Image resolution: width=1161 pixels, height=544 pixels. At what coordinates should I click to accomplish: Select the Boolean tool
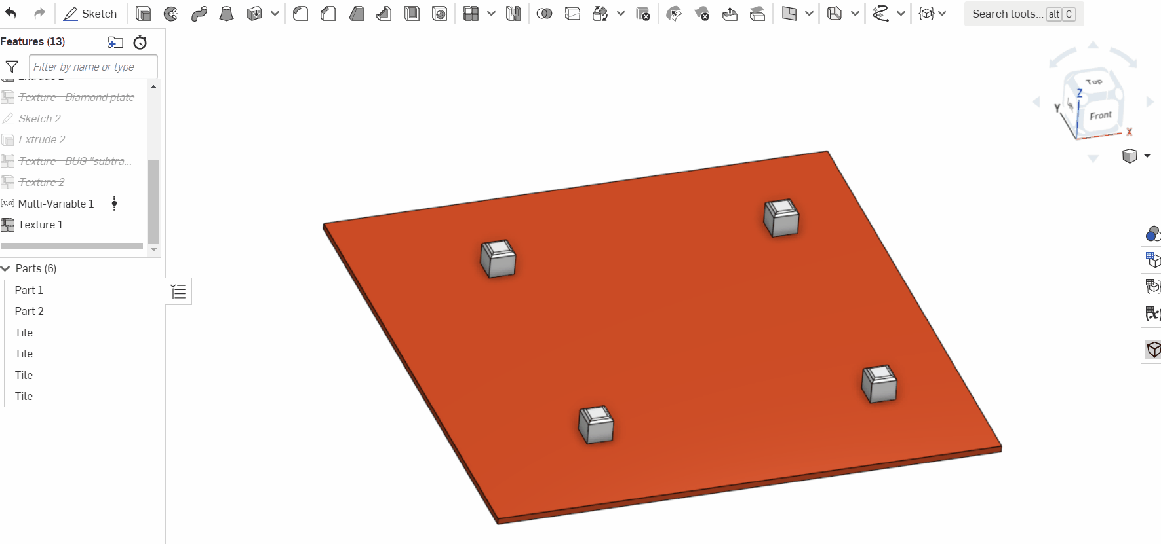click(544, 14)
